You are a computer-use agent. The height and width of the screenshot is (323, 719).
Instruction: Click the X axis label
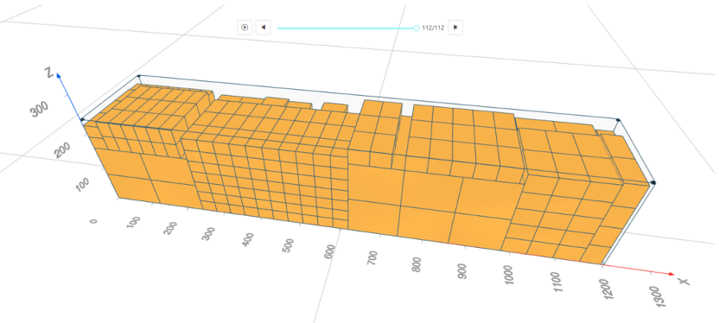684,281
